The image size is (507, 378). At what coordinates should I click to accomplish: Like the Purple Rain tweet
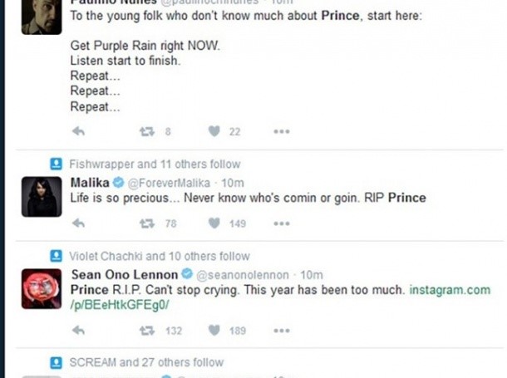tap(214, 131)
